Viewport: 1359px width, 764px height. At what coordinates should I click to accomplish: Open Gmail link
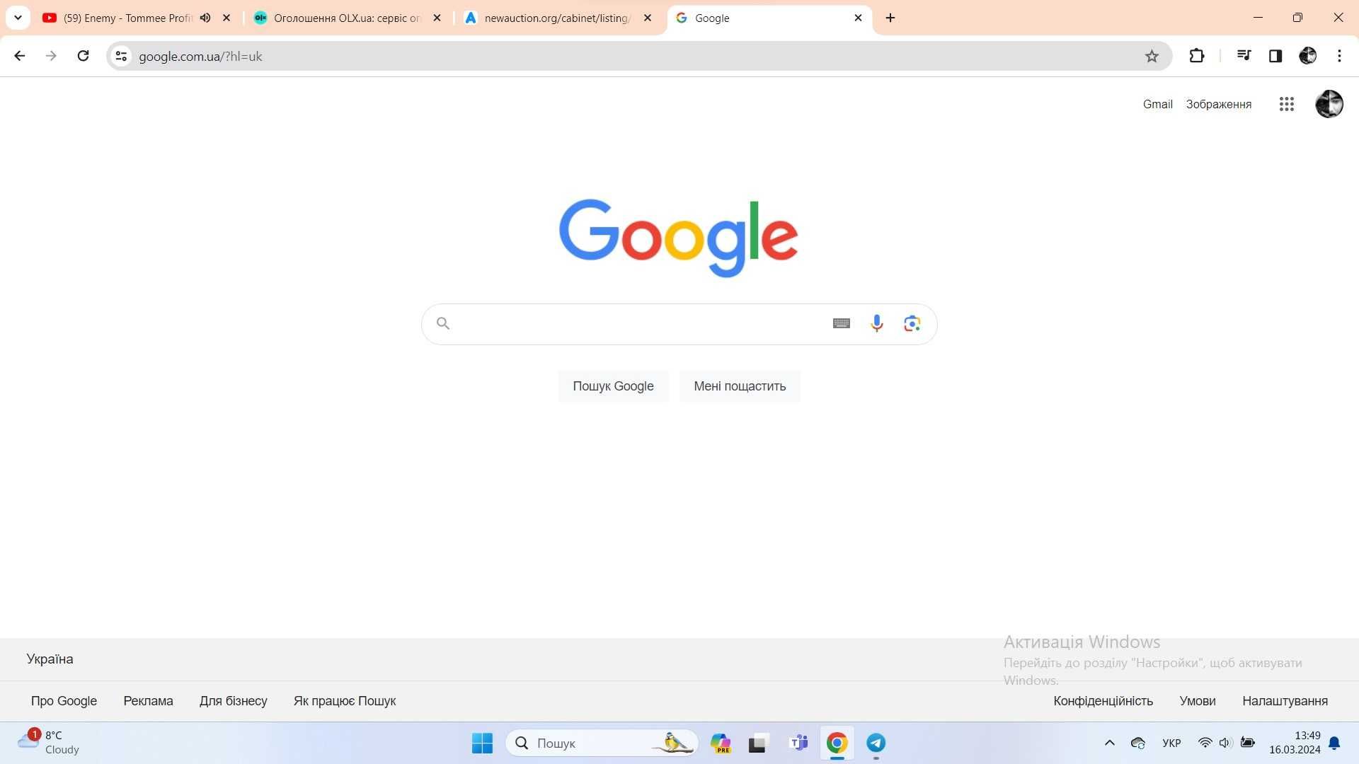(1157, 104)
